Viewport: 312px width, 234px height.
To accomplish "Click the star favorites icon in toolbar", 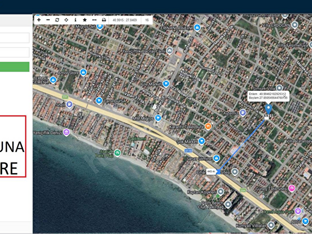I will point(85,20).
